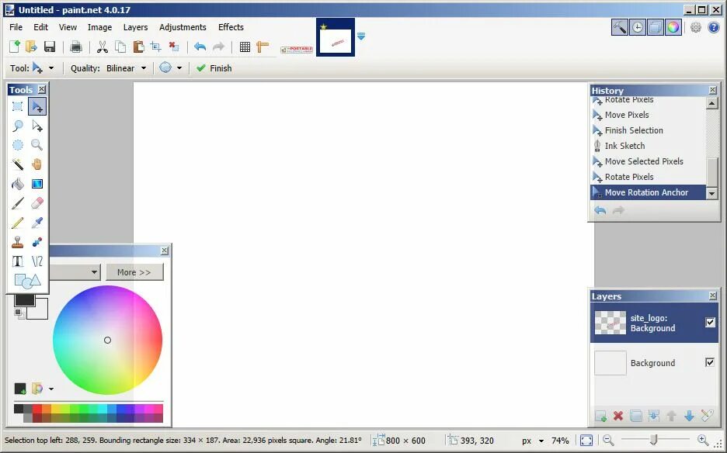Open the Edit menu
Viewport: 727px width, 453px height.
pyautogui.click(x=41, y=27)
